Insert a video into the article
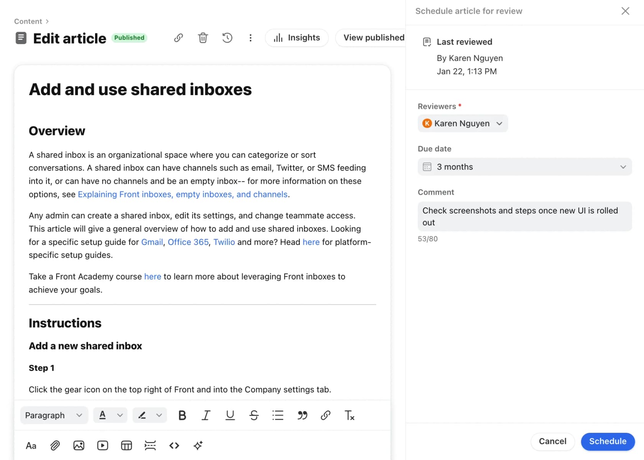 pos(103,445)
